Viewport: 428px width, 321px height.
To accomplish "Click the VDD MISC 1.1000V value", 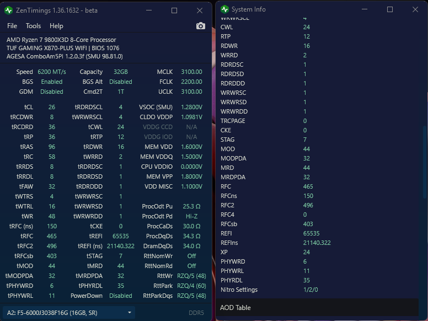I will click(191, 186).
